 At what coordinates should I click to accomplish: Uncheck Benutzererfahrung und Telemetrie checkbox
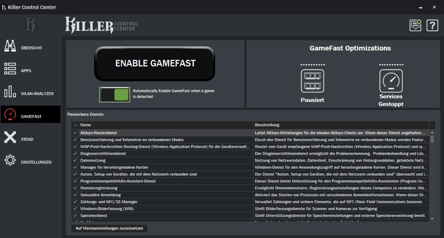click(x=75, y=140)
